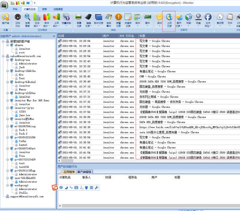Open 关键字记录 keyword records icon

[128, 20]
